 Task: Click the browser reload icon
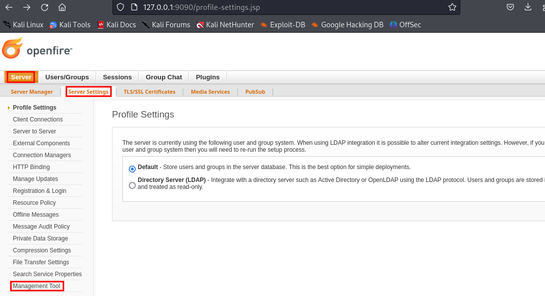tap(45, 7)
